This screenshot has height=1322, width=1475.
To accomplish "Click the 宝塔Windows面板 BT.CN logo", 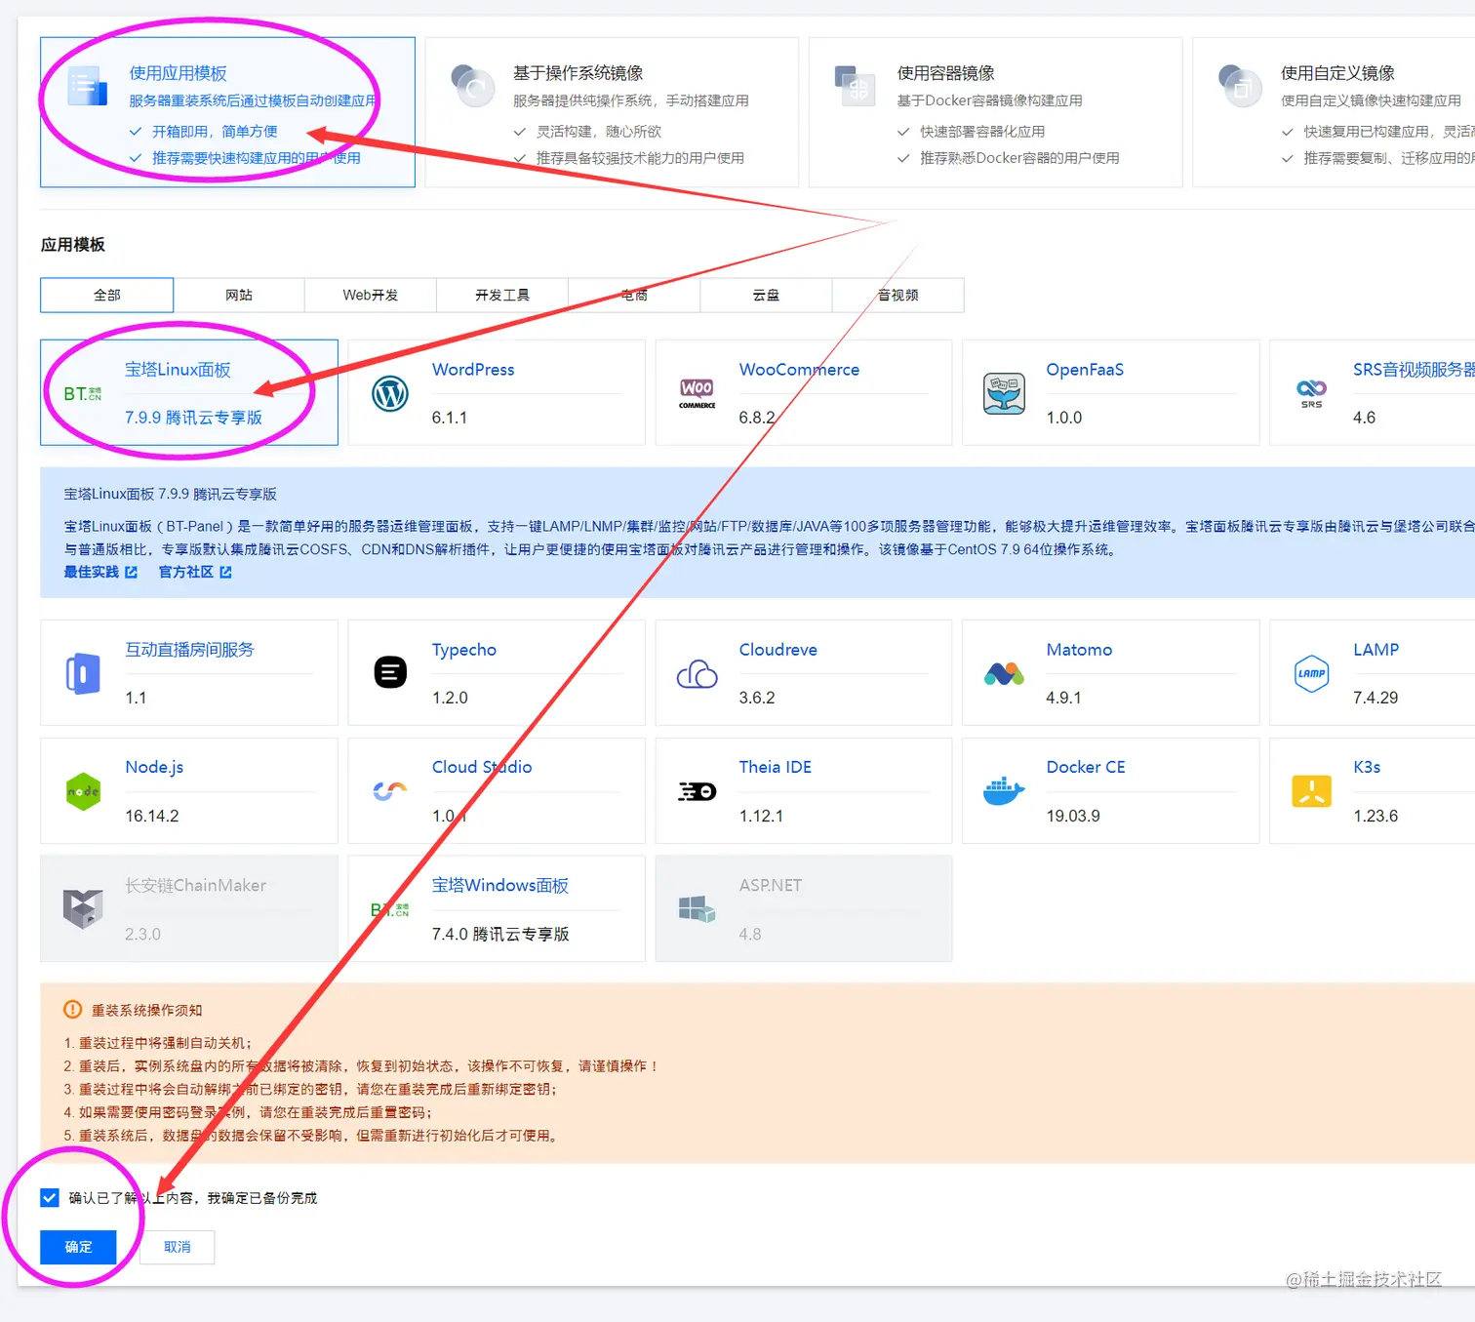I will (390, 909).
